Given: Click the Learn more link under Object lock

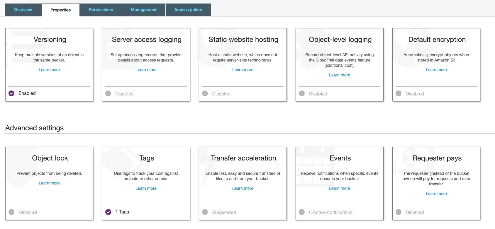Looking at the screenshot, I should click(x=49, y=183).
